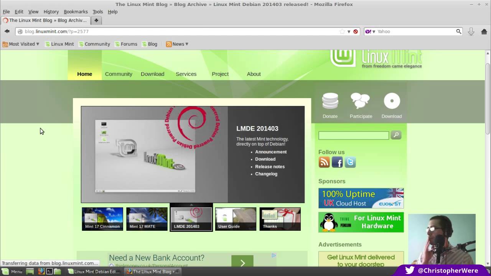Open the Forums bookmark
Viewport: 491px width, 276px height.
tap(126, 44)
